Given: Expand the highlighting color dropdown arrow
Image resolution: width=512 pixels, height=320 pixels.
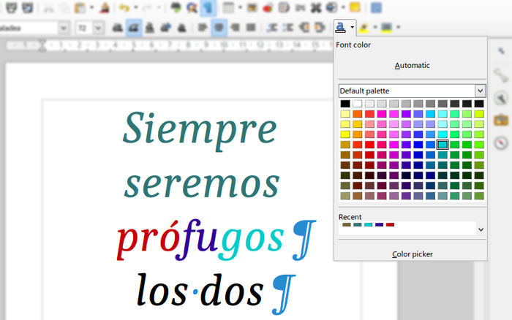Looking at the screenshot, I should point(372,28).
